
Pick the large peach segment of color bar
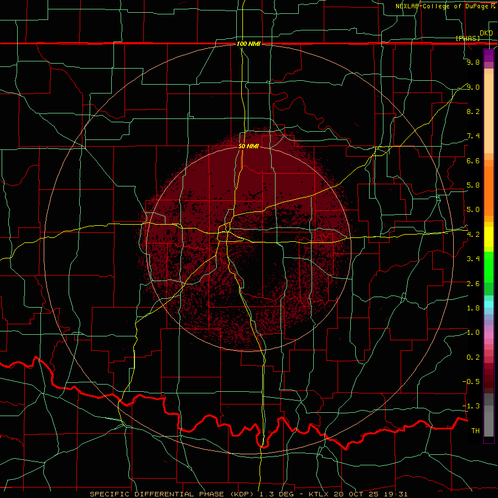click(489, 113)
